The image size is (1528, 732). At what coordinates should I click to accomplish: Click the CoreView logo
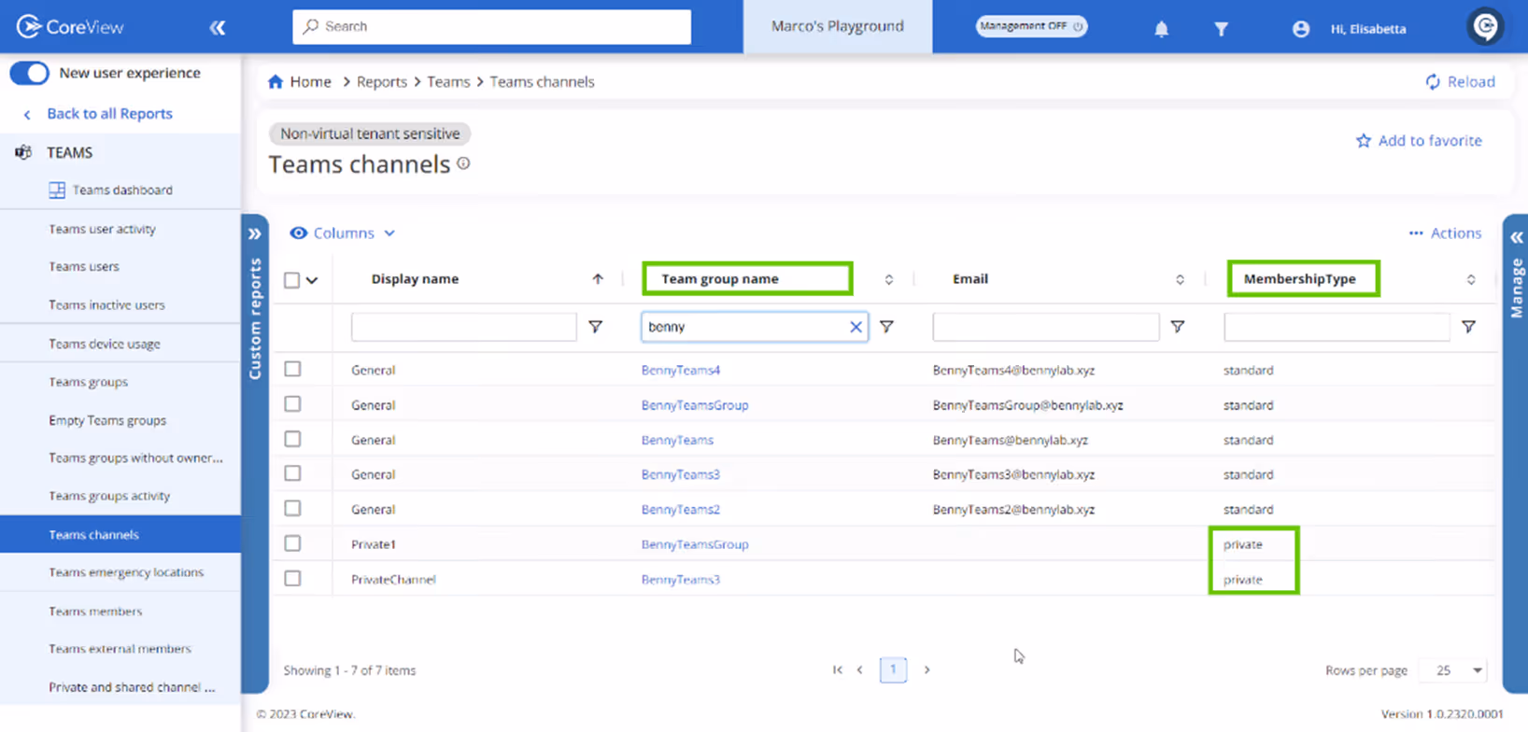(70, 27)
